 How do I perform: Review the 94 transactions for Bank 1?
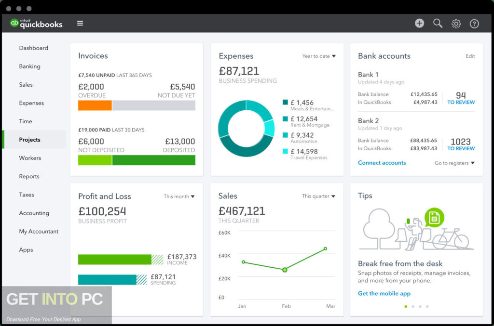point(461,98)
